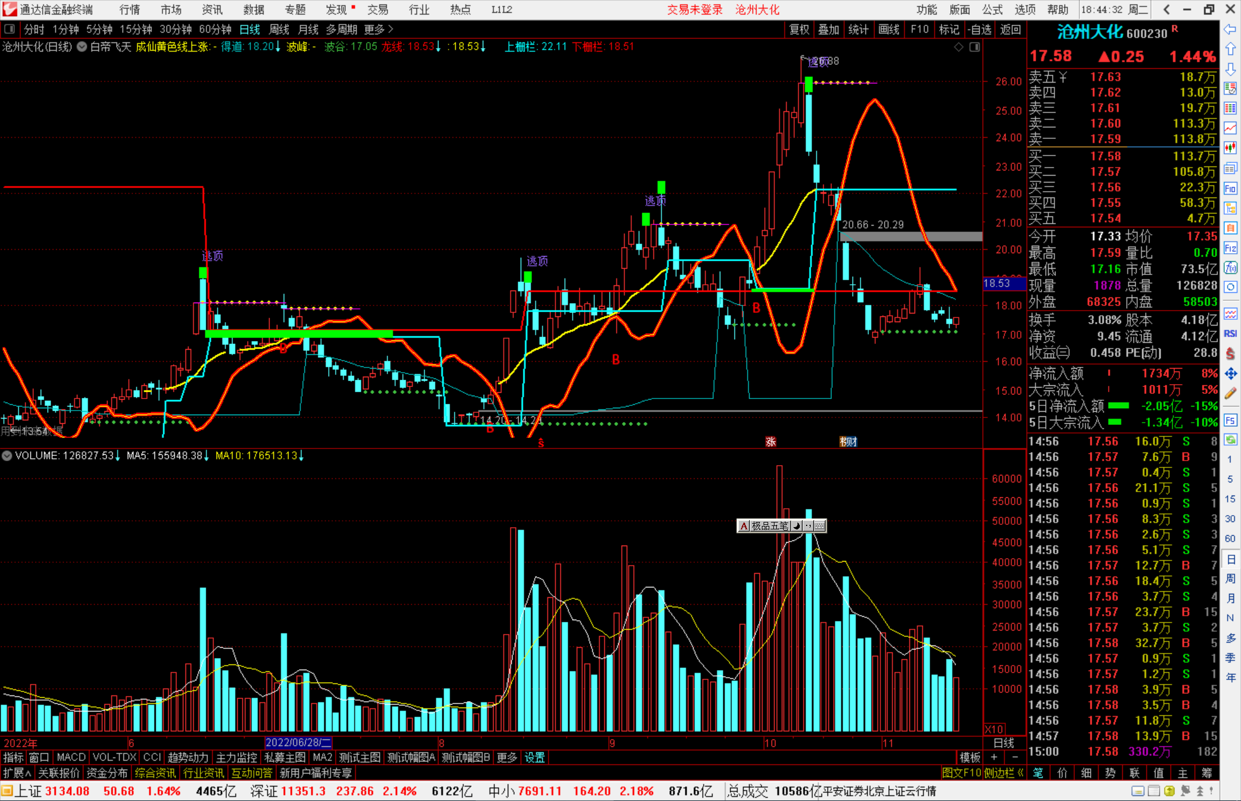The image size is (1241, 801).
Task: Click the back arrow icon in right sidebar
Action: tap(1230, 29)
